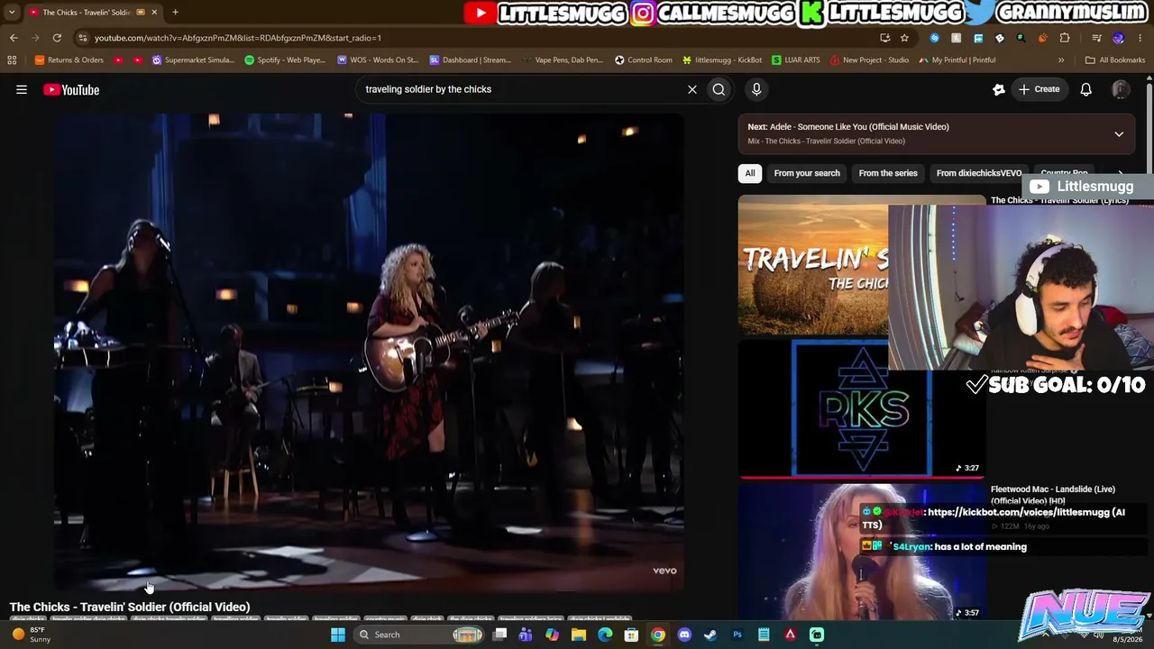Bookmark this page with the star
The height and width of the screenshot is (649, 1154).
click(x=904, y=38)
